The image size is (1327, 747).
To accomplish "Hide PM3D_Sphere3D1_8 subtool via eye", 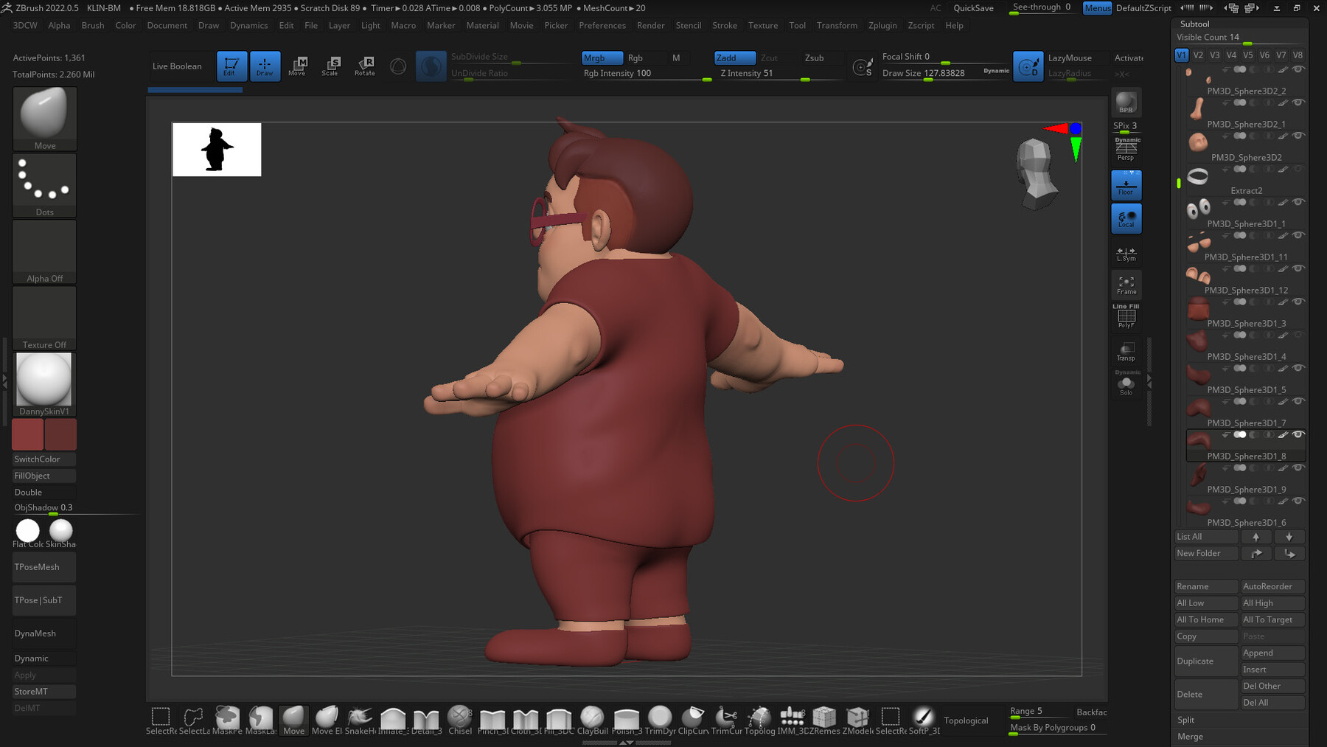I will pos(1298,434).
